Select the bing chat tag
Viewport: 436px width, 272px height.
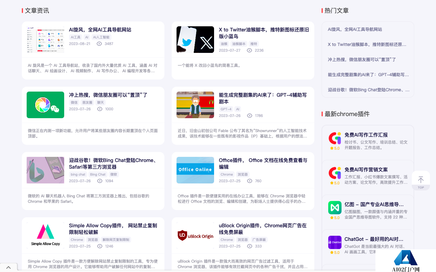click(78, 174)
